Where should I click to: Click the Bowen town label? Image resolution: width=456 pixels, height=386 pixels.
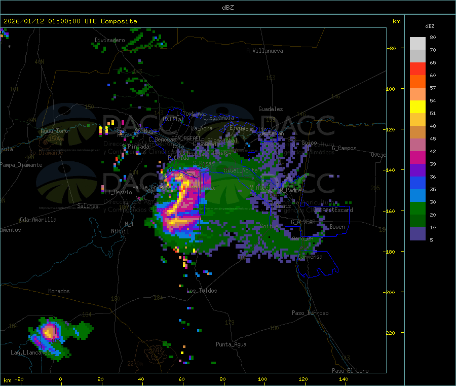pos(337,227)
